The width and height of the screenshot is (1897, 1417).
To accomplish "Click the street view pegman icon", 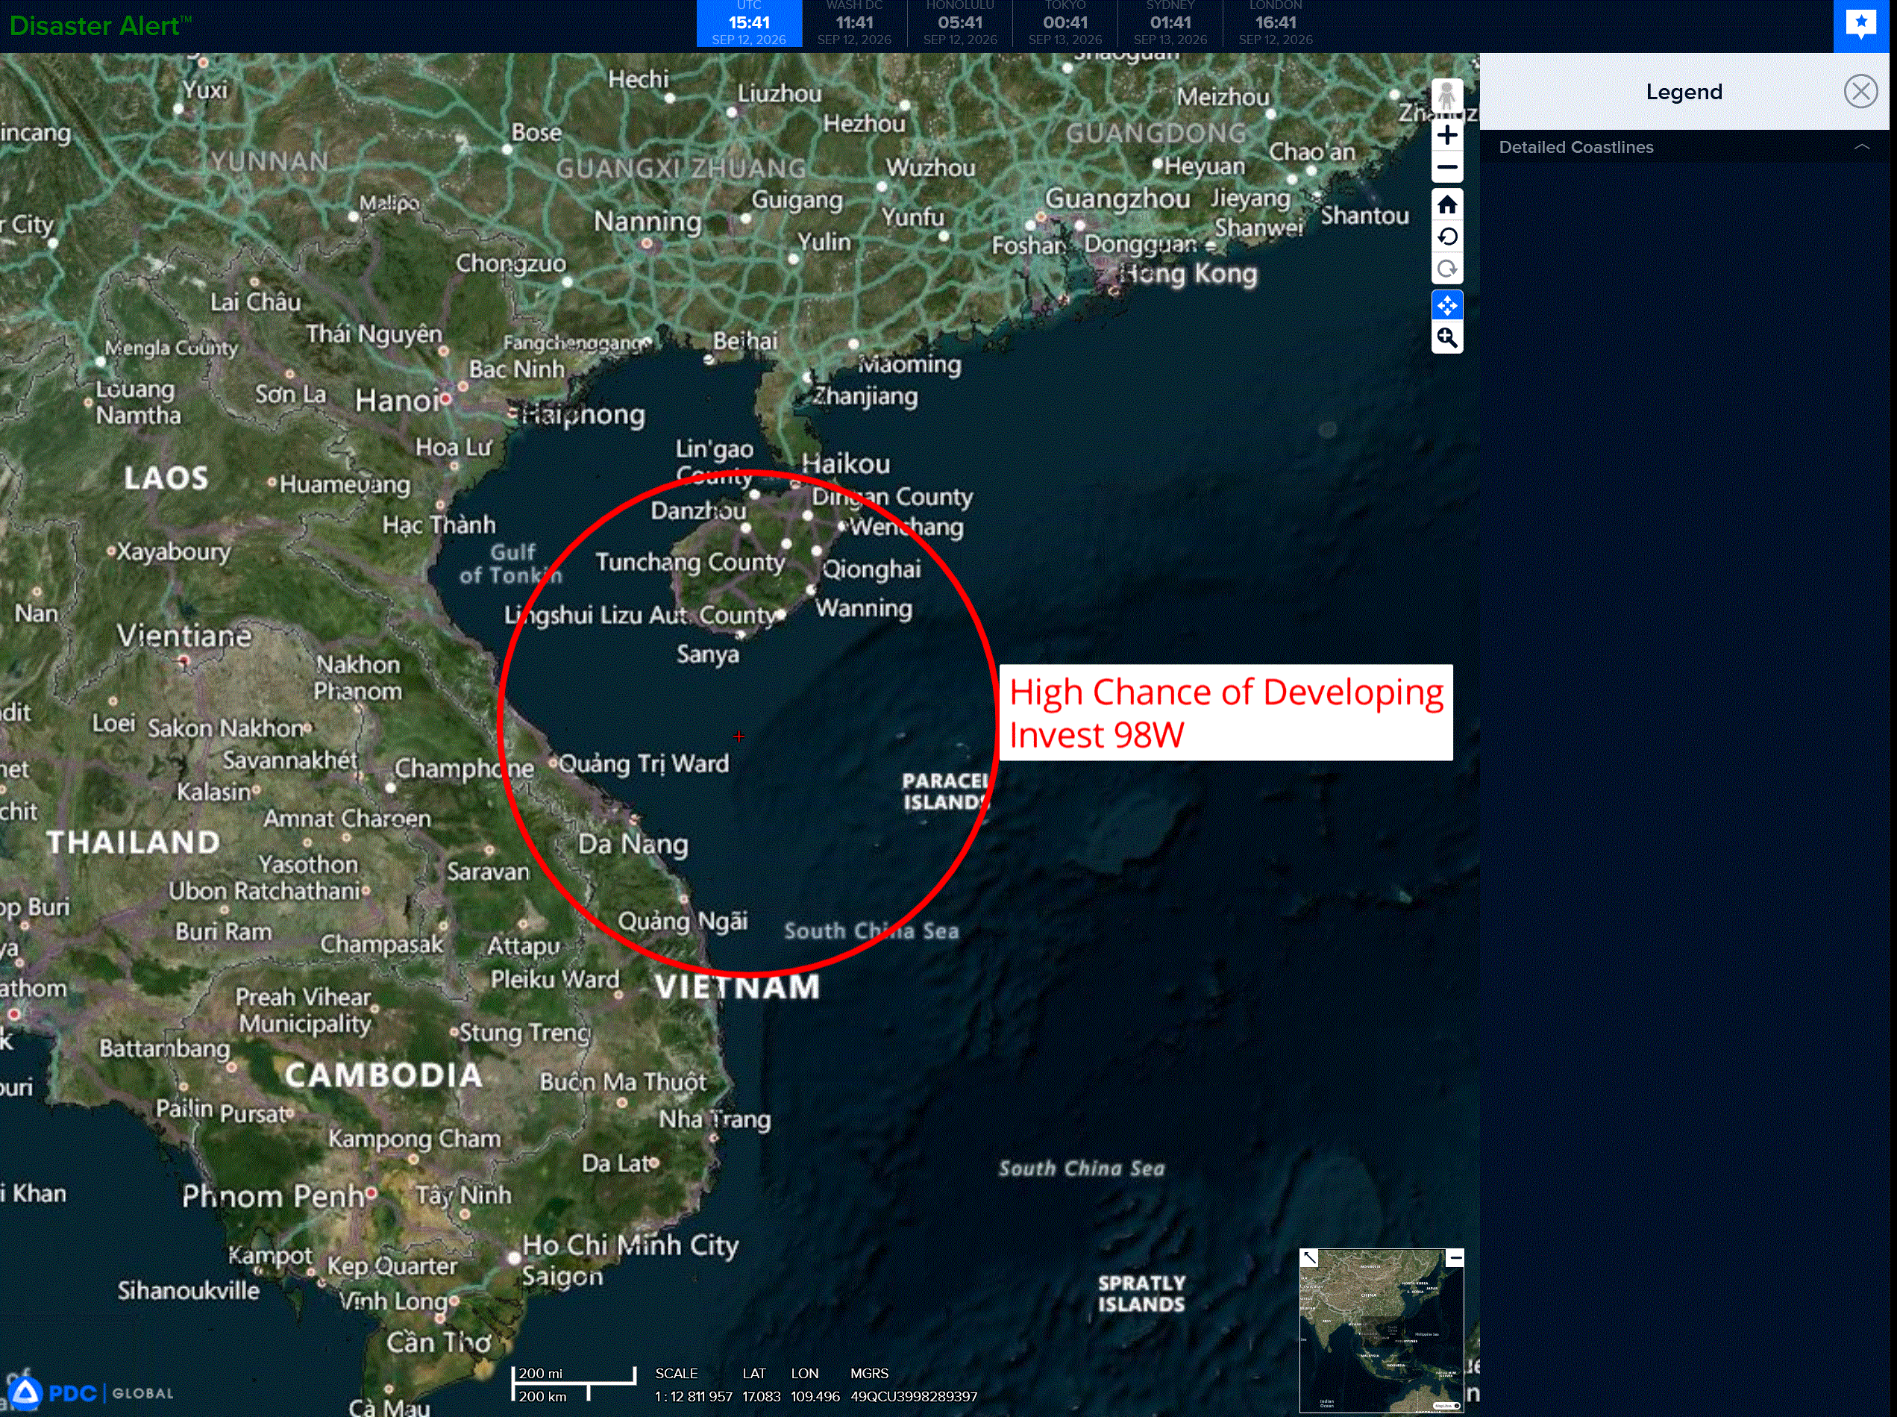I will [x=1446, y=96].
